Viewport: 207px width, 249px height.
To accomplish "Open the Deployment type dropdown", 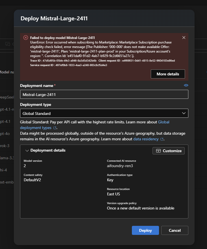I will point(104,113).
